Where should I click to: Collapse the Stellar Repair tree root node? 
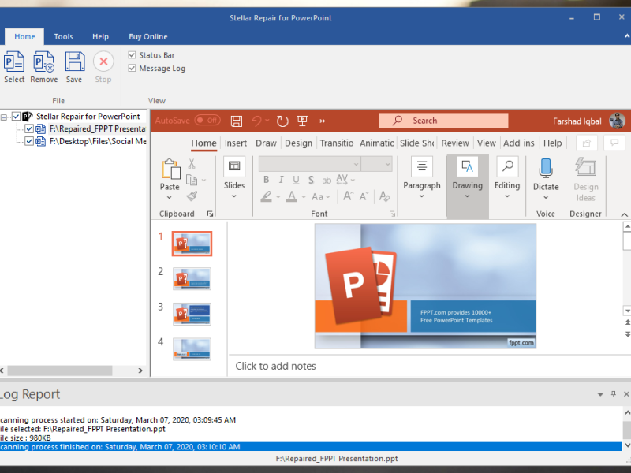pyautogui.click(x=4, y=117)
